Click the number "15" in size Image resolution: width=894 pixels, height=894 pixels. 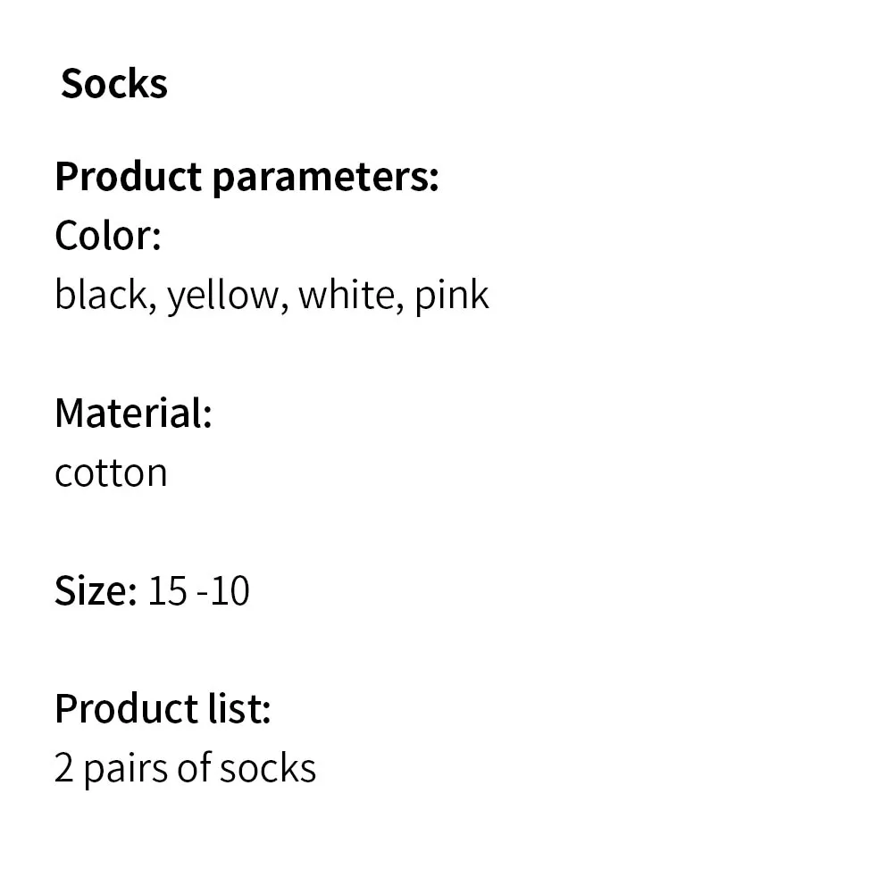tap(167, 590)
